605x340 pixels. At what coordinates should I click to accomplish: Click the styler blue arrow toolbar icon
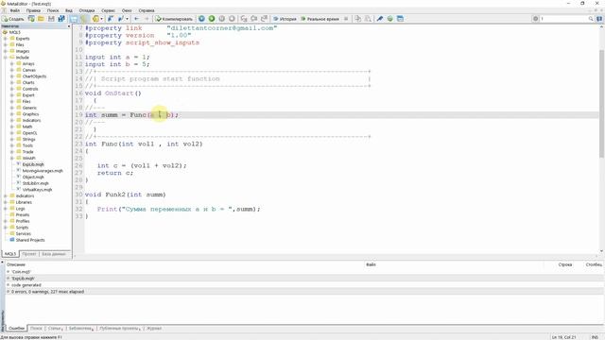coord(111,19)
